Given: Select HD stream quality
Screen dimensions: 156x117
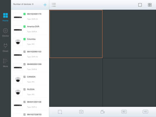Looking at the screenshot, I should point(145,112).
